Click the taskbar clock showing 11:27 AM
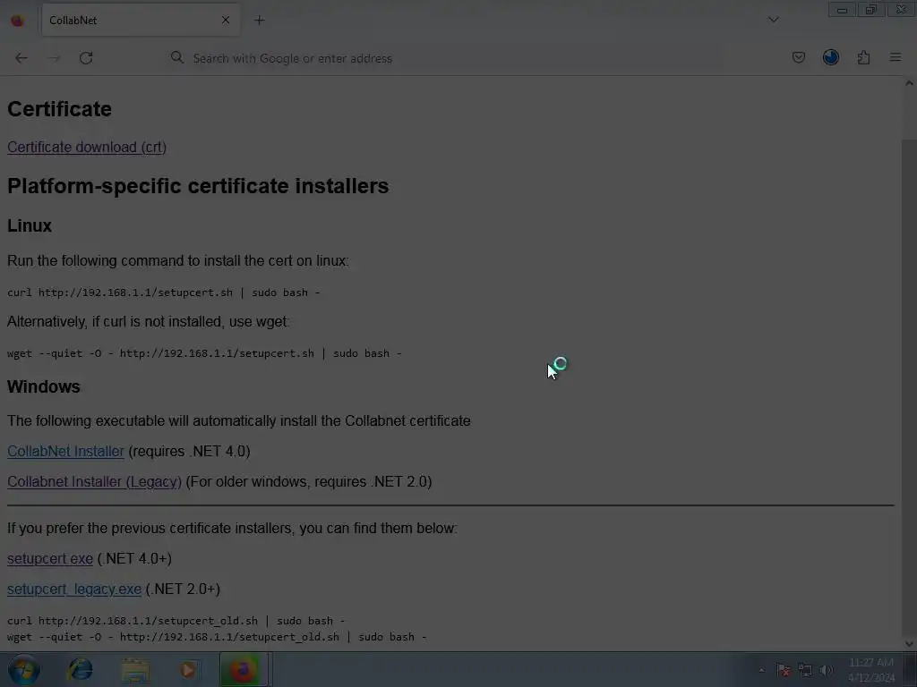The image size is (917, 687). [x=870, y=670]
